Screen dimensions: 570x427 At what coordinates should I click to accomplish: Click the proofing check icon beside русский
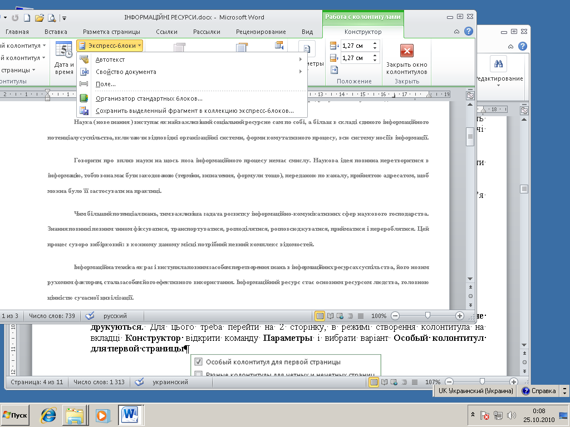90,316
